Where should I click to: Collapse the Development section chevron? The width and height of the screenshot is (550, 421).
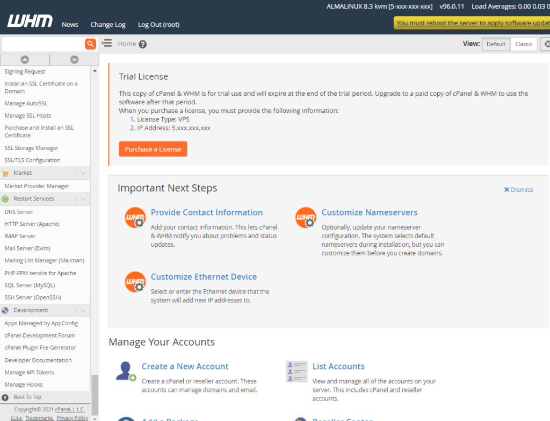pyautogui.click(x=83, y=310)
